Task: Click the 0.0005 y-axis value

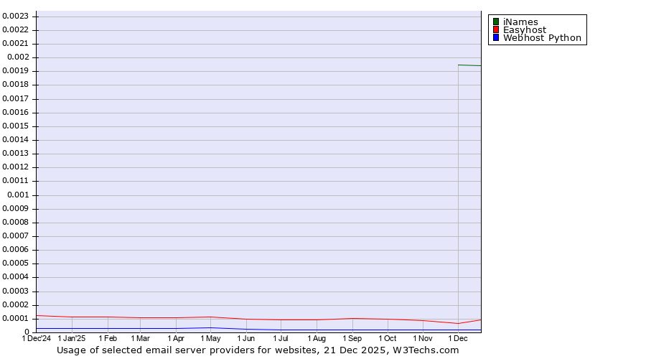Action: tap(15, 263)
